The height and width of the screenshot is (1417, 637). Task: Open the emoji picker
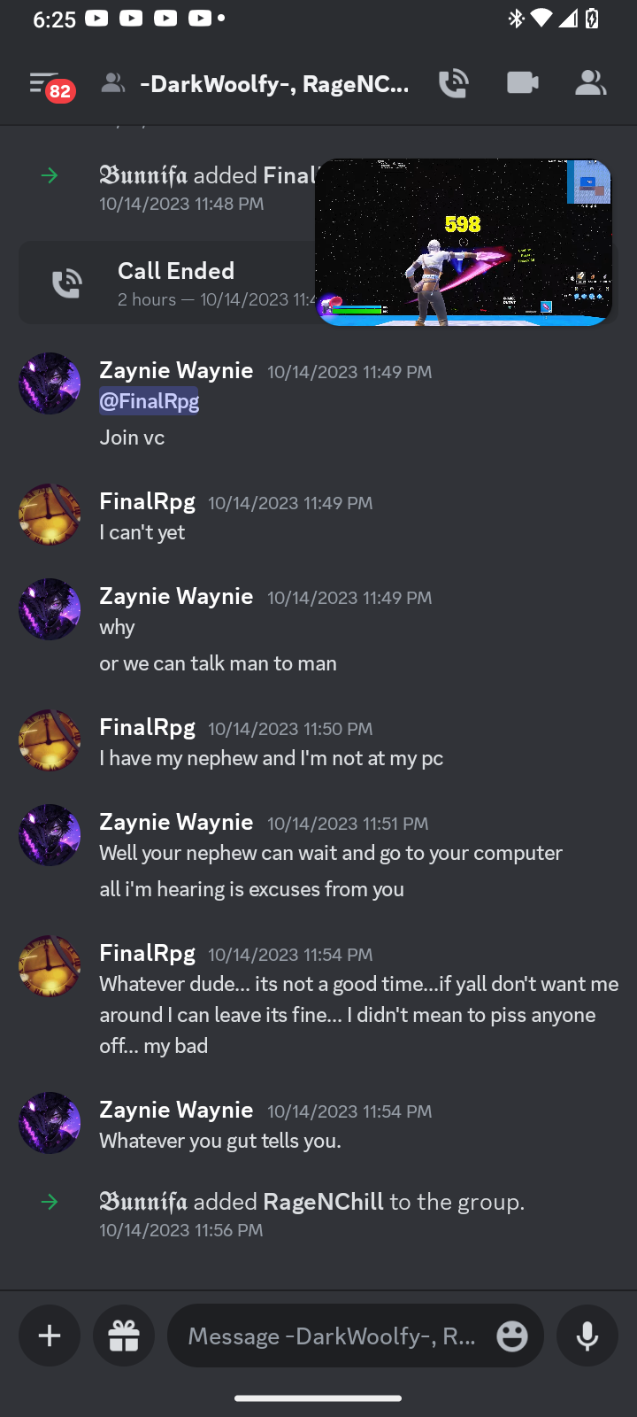(x=512, y=1336)
